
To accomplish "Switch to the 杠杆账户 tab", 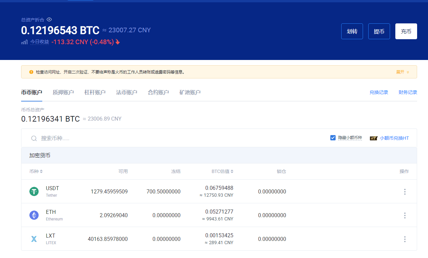I will tap(95, 92).
